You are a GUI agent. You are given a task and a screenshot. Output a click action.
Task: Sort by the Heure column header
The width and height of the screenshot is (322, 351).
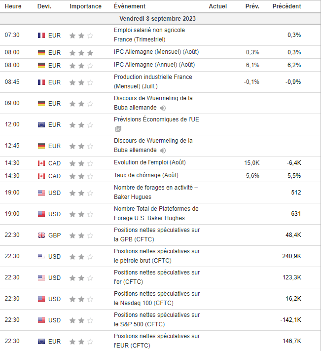(13, 6)
